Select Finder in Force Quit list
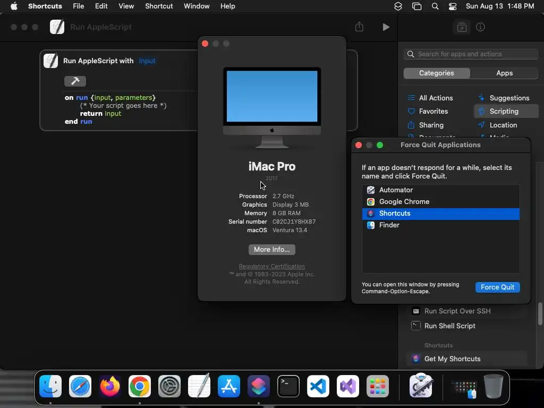The image size is (544, 408). [440, 225]
